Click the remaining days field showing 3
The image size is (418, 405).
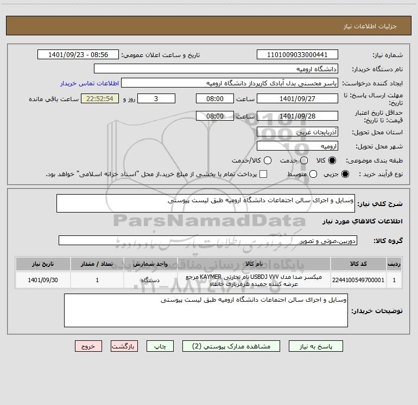tap(156, 98)
